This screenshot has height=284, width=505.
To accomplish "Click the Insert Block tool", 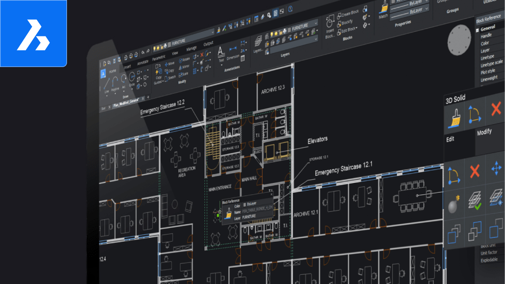I will pyautogui.click(x=330, y=27).
